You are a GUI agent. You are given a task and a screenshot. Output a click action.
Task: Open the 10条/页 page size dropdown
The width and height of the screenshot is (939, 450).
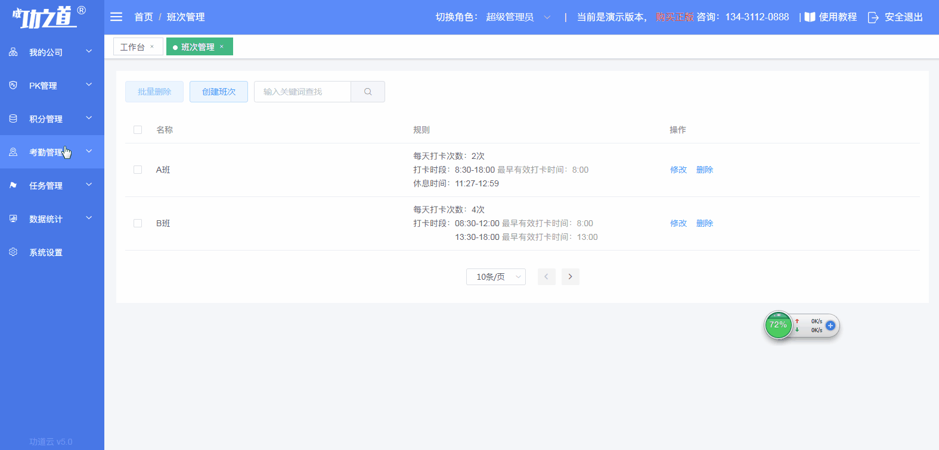point(496,277)
